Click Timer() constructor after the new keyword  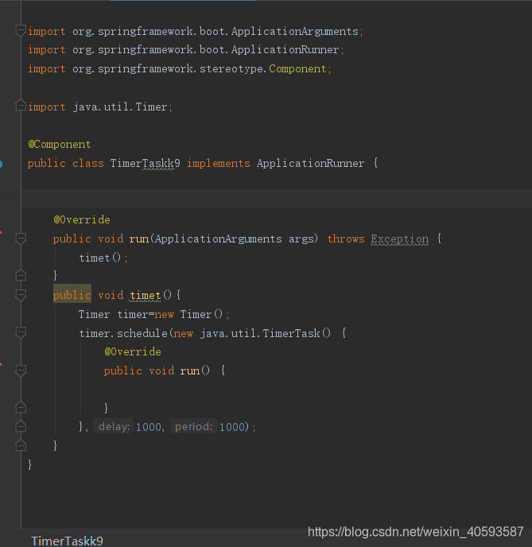(x=201, y=314)
